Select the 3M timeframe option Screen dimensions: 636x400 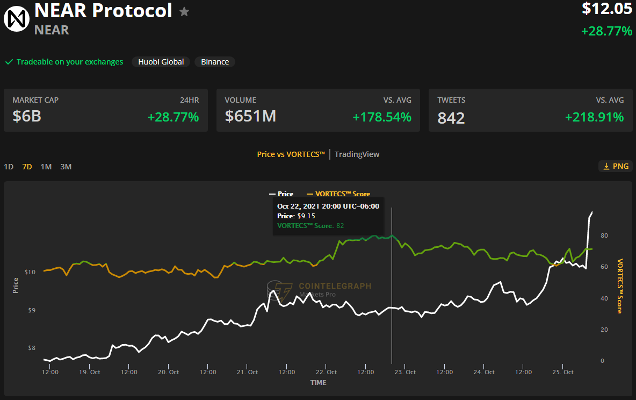[x=66, y=167]
